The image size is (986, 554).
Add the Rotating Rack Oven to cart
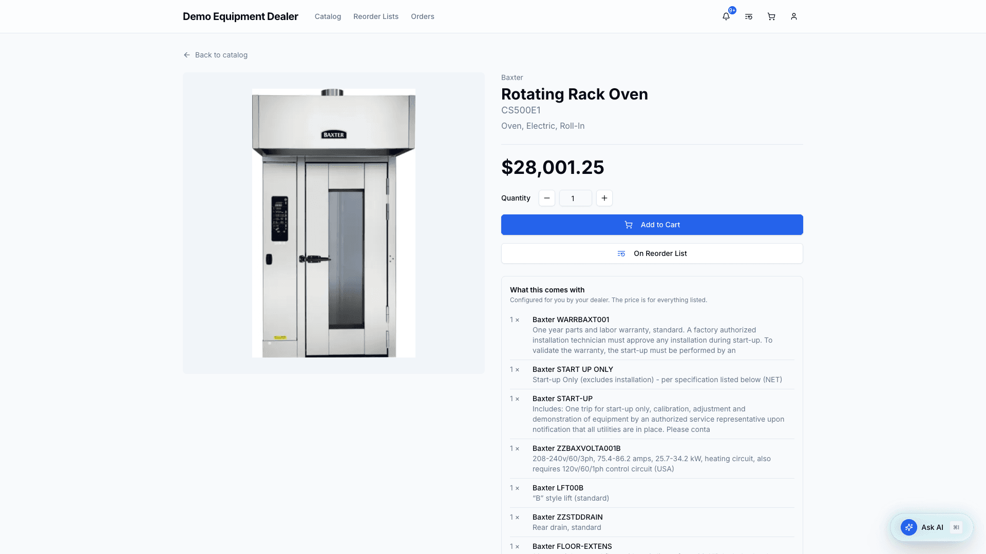[652, 225]
